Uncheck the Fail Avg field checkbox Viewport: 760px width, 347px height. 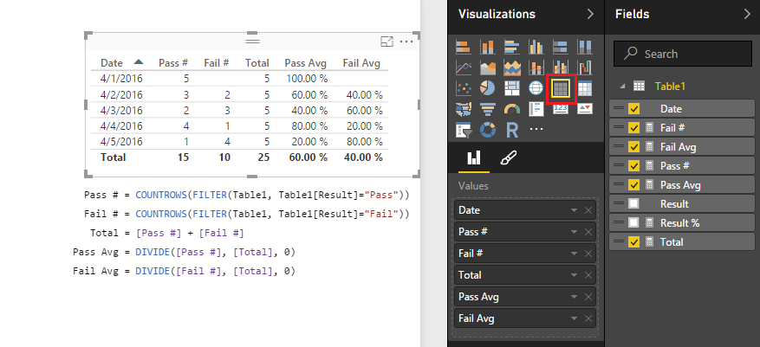[x=633, y=147]
